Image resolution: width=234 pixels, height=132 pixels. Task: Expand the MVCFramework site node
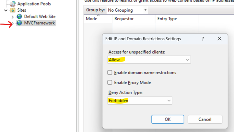tap(13, 23)
